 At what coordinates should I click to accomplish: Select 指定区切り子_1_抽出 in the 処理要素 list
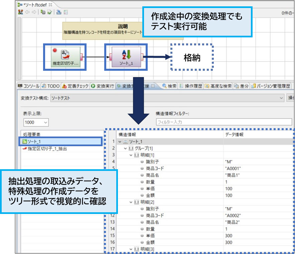point(47,149)
